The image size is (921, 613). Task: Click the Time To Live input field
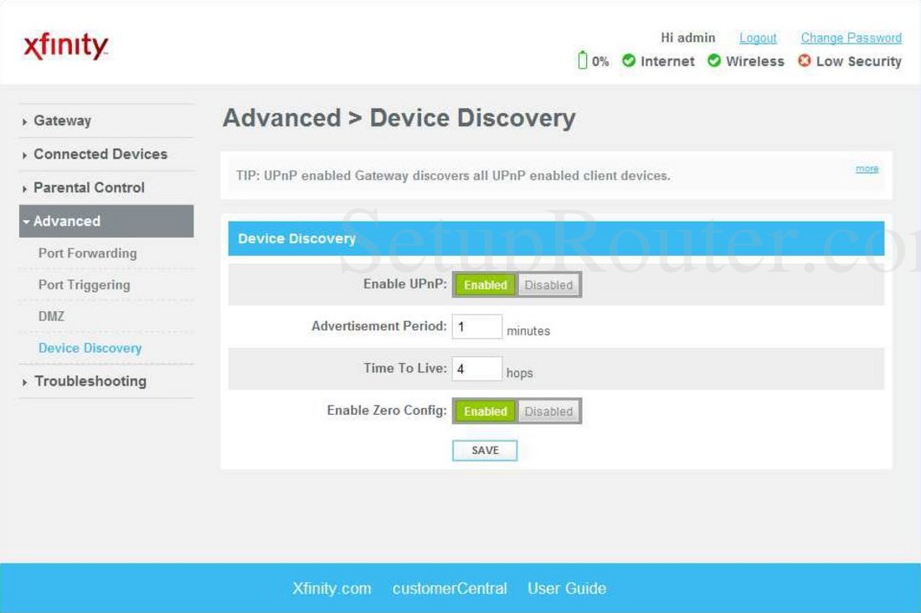click(x=476, y=368)
